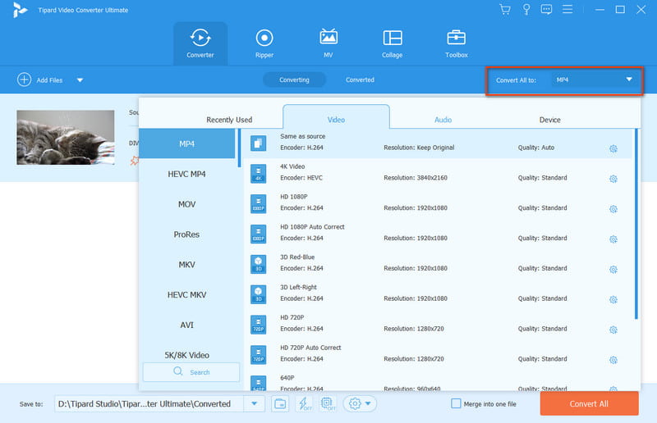Open the Ripper module
This screenshot has height=423, width=657.
pos(264,43)
